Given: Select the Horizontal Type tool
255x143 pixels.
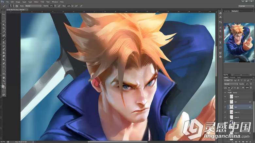Looking at the screenshot, I should 4,67.
